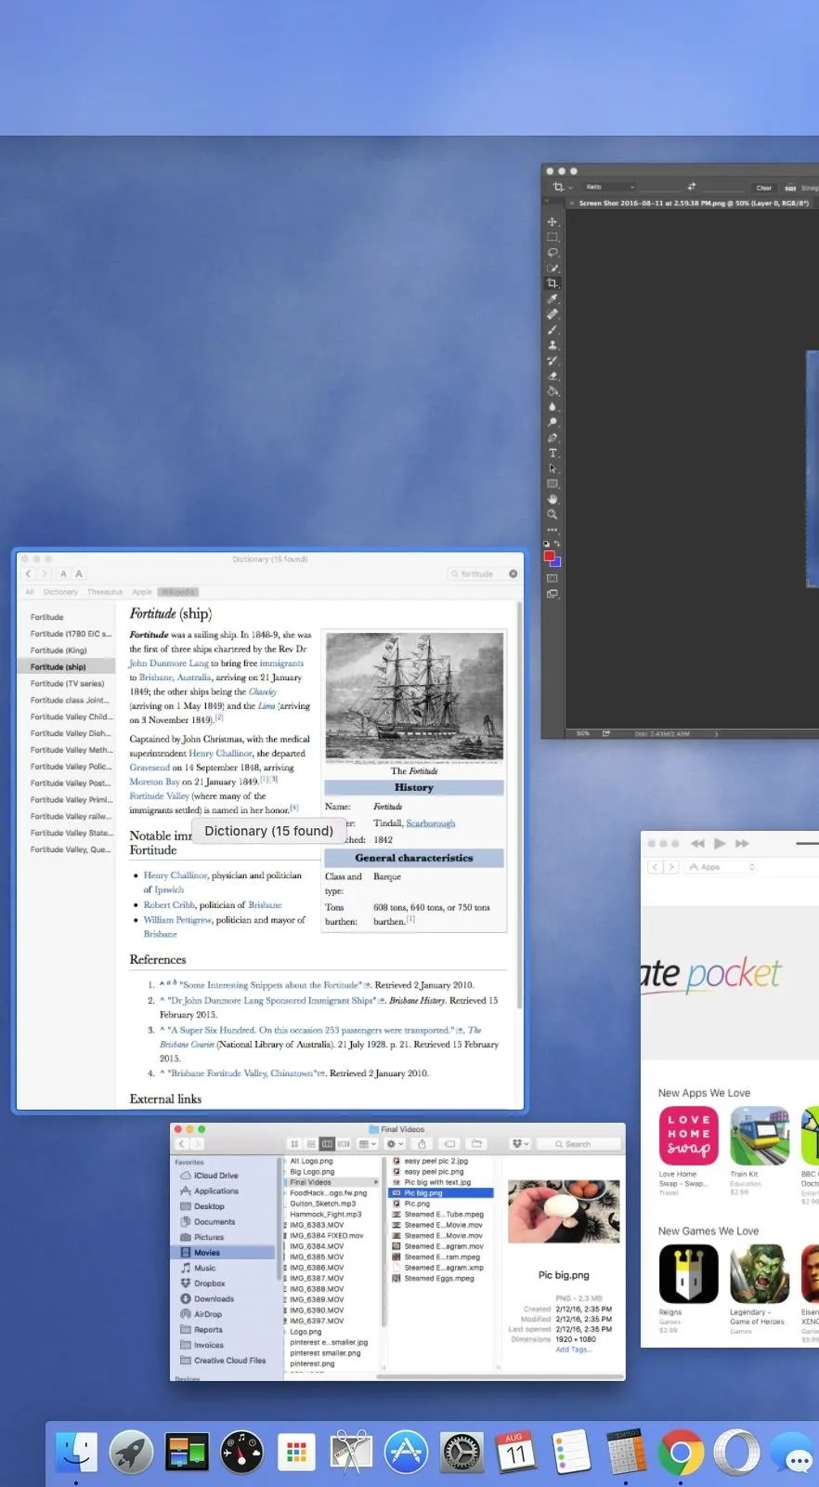The image size is (819, 1487).
Task: Select the Path Selection tool in Photoshop
Action: 552,468
